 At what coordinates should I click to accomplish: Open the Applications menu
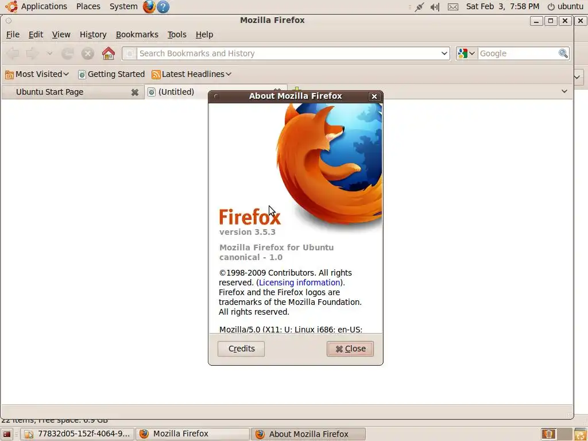44,6
